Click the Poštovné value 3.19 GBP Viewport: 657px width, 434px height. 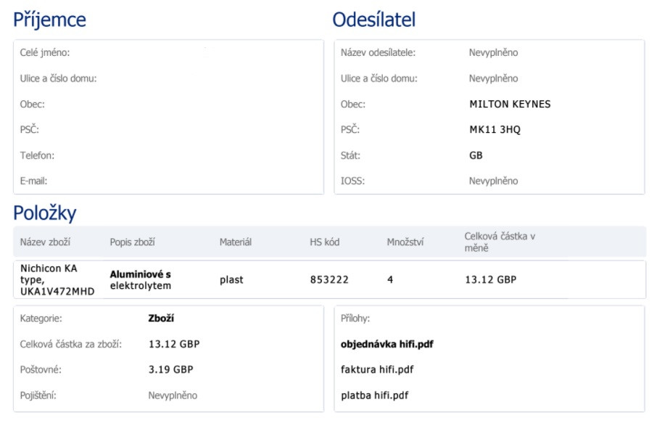coord(170,369)
